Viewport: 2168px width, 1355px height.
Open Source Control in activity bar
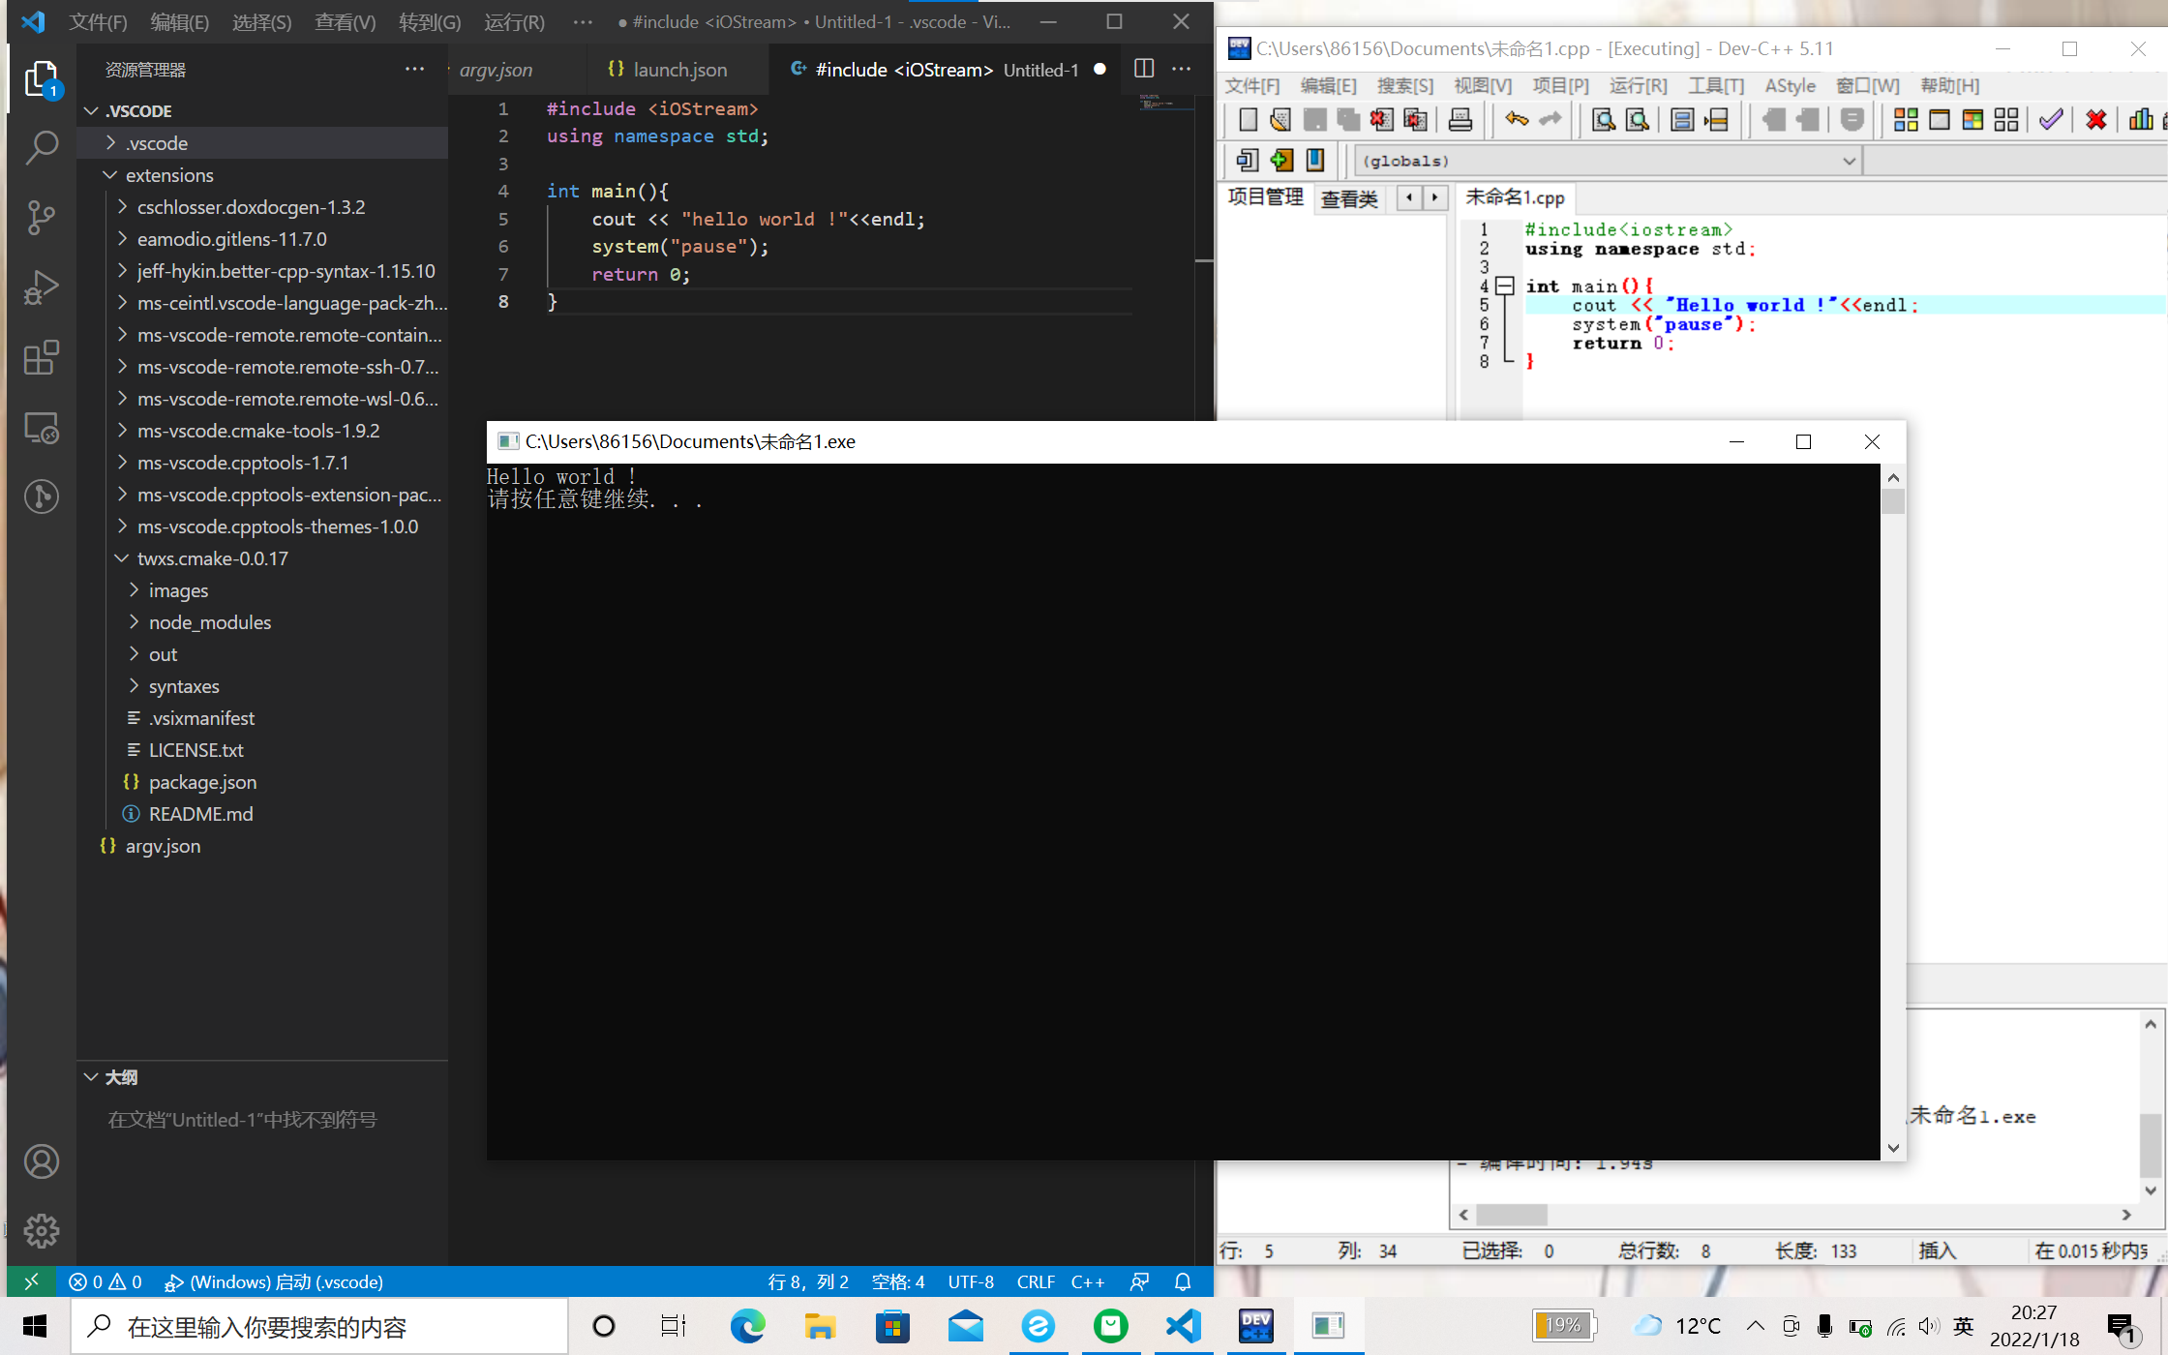[41, 217]
